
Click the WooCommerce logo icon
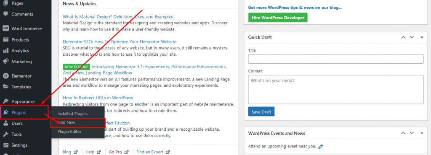click(x=5, y=28)
